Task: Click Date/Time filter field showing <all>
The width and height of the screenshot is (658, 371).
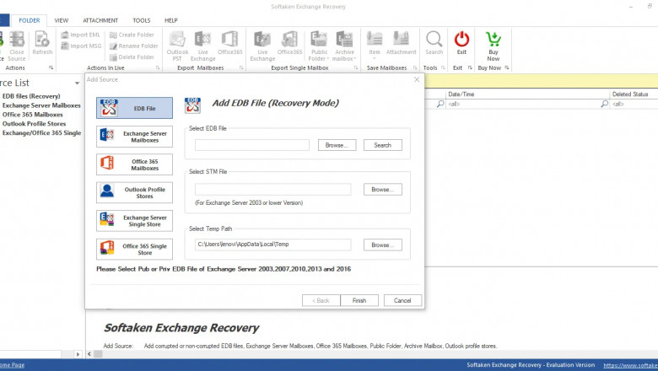Action: click(x=523, y=104)
